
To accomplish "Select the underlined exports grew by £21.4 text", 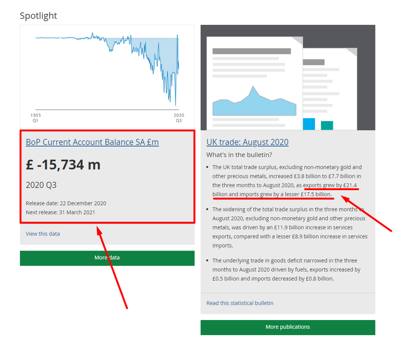I will (330, 185).
